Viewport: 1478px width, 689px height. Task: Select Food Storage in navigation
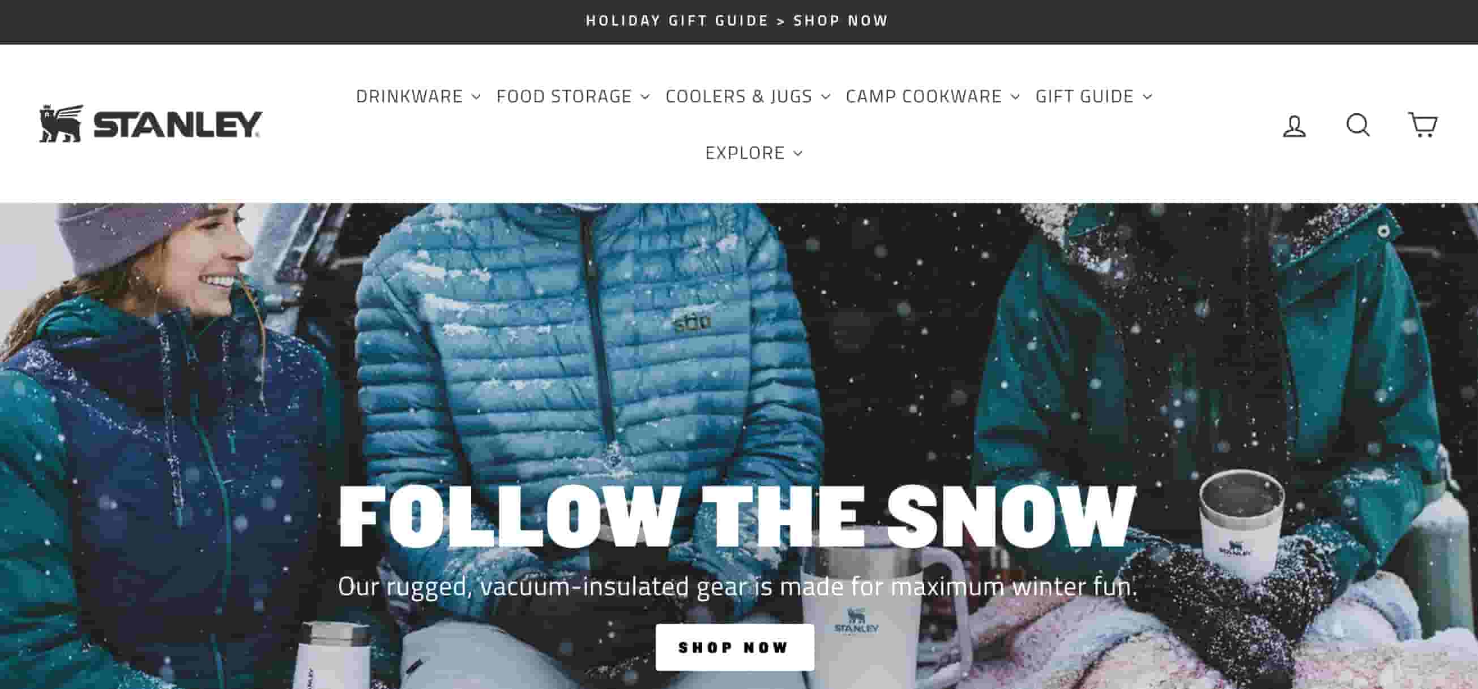click(564, 96)
